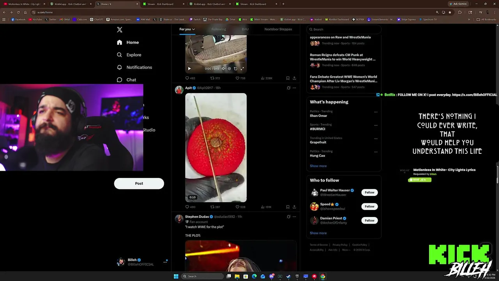Image resolution: width=499 pixels, height=281 pixels.
Task: Open the Terms of Service link
Action: coord(319,245)
